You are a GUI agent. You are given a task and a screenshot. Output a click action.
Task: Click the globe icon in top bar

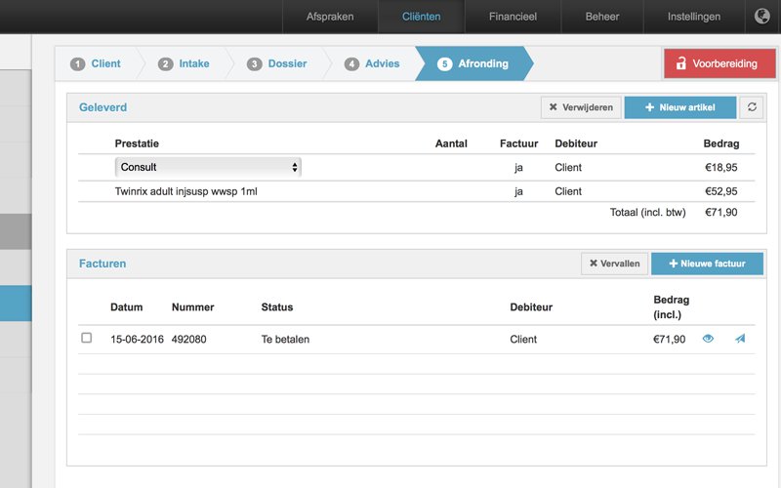(x=762, y=17)
